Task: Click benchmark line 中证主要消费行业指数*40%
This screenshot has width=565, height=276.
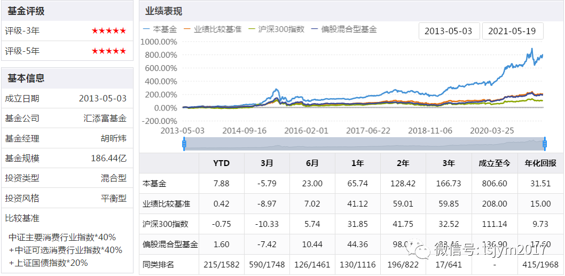Action: coord(62,238)
